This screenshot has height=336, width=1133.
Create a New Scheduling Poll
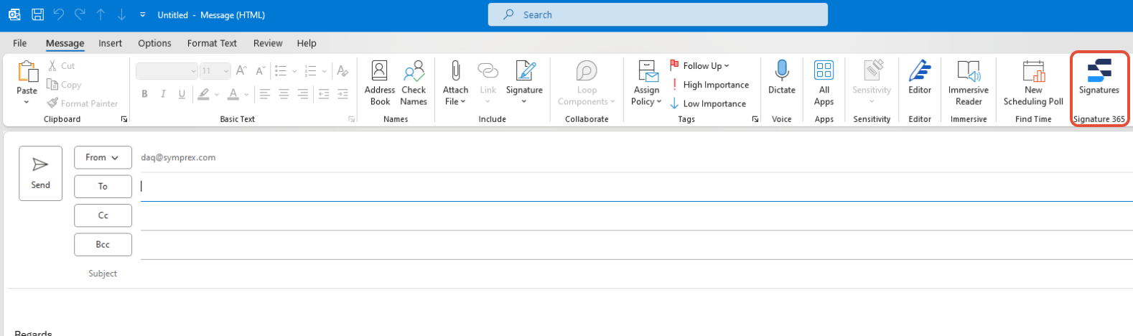coord(1033,83)
